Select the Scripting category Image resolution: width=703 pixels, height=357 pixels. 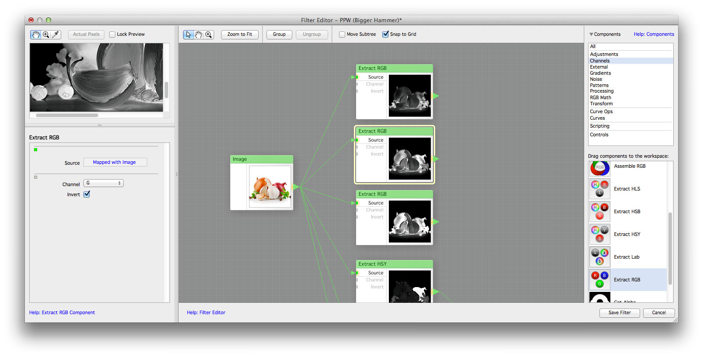630,126
